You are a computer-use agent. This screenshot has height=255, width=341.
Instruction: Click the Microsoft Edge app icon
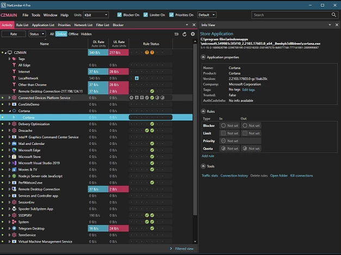point(14,150)
